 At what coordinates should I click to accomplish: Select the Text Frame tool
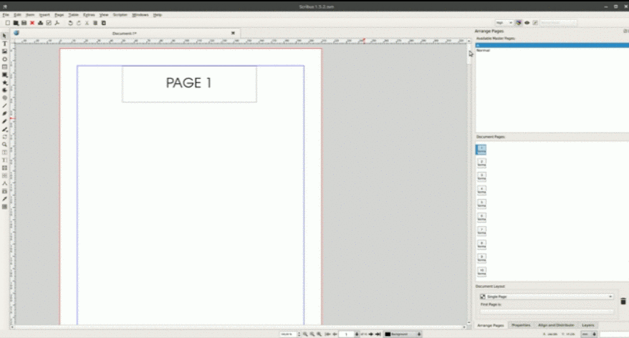(x=4, y=44)
